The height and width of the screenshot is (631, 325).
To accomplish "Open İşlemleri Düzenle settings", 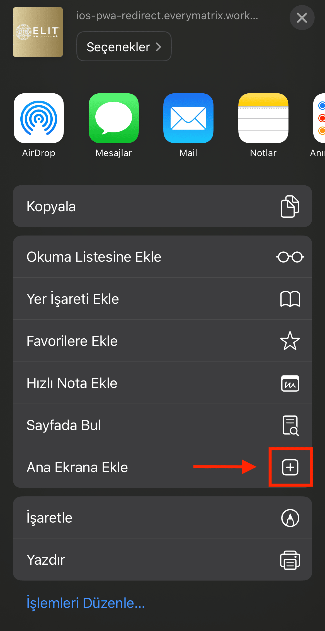I will [86, 603].
